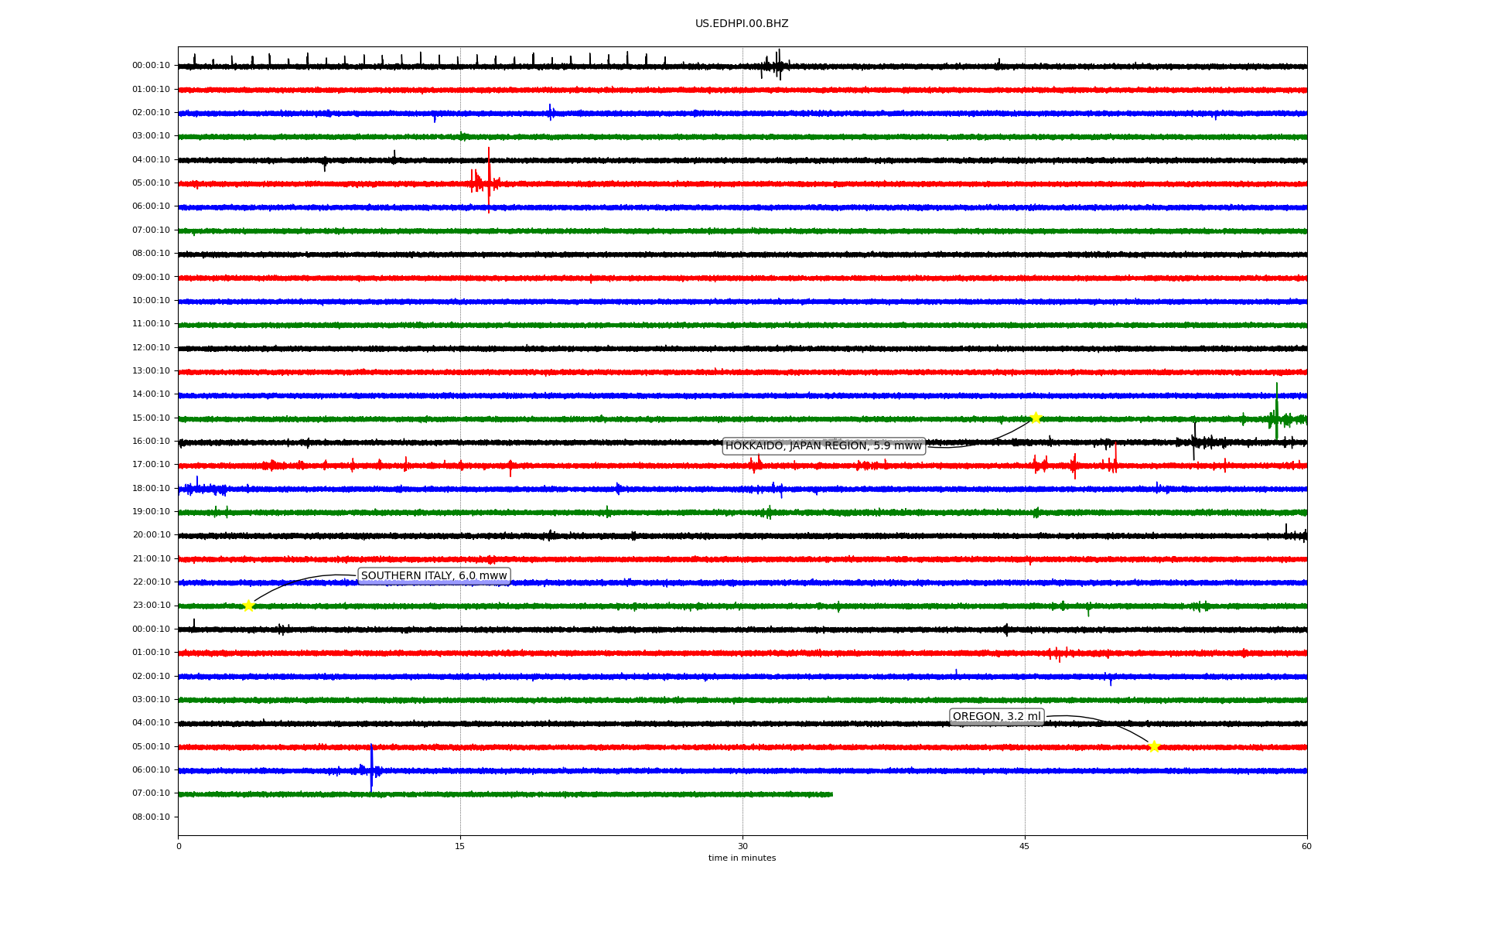Click the end of the last green 07:00:10 trace
Image resolution: width=1485 pixels, height=928 pixels.
[x=831, y=794]
